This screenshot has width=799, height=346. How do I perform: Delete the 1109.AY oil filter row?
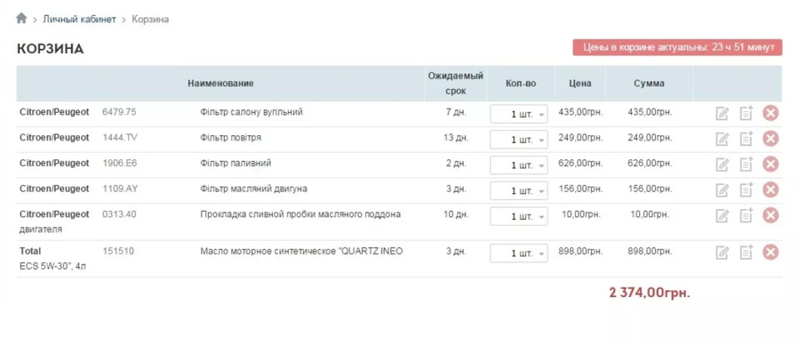pos(770,190)
